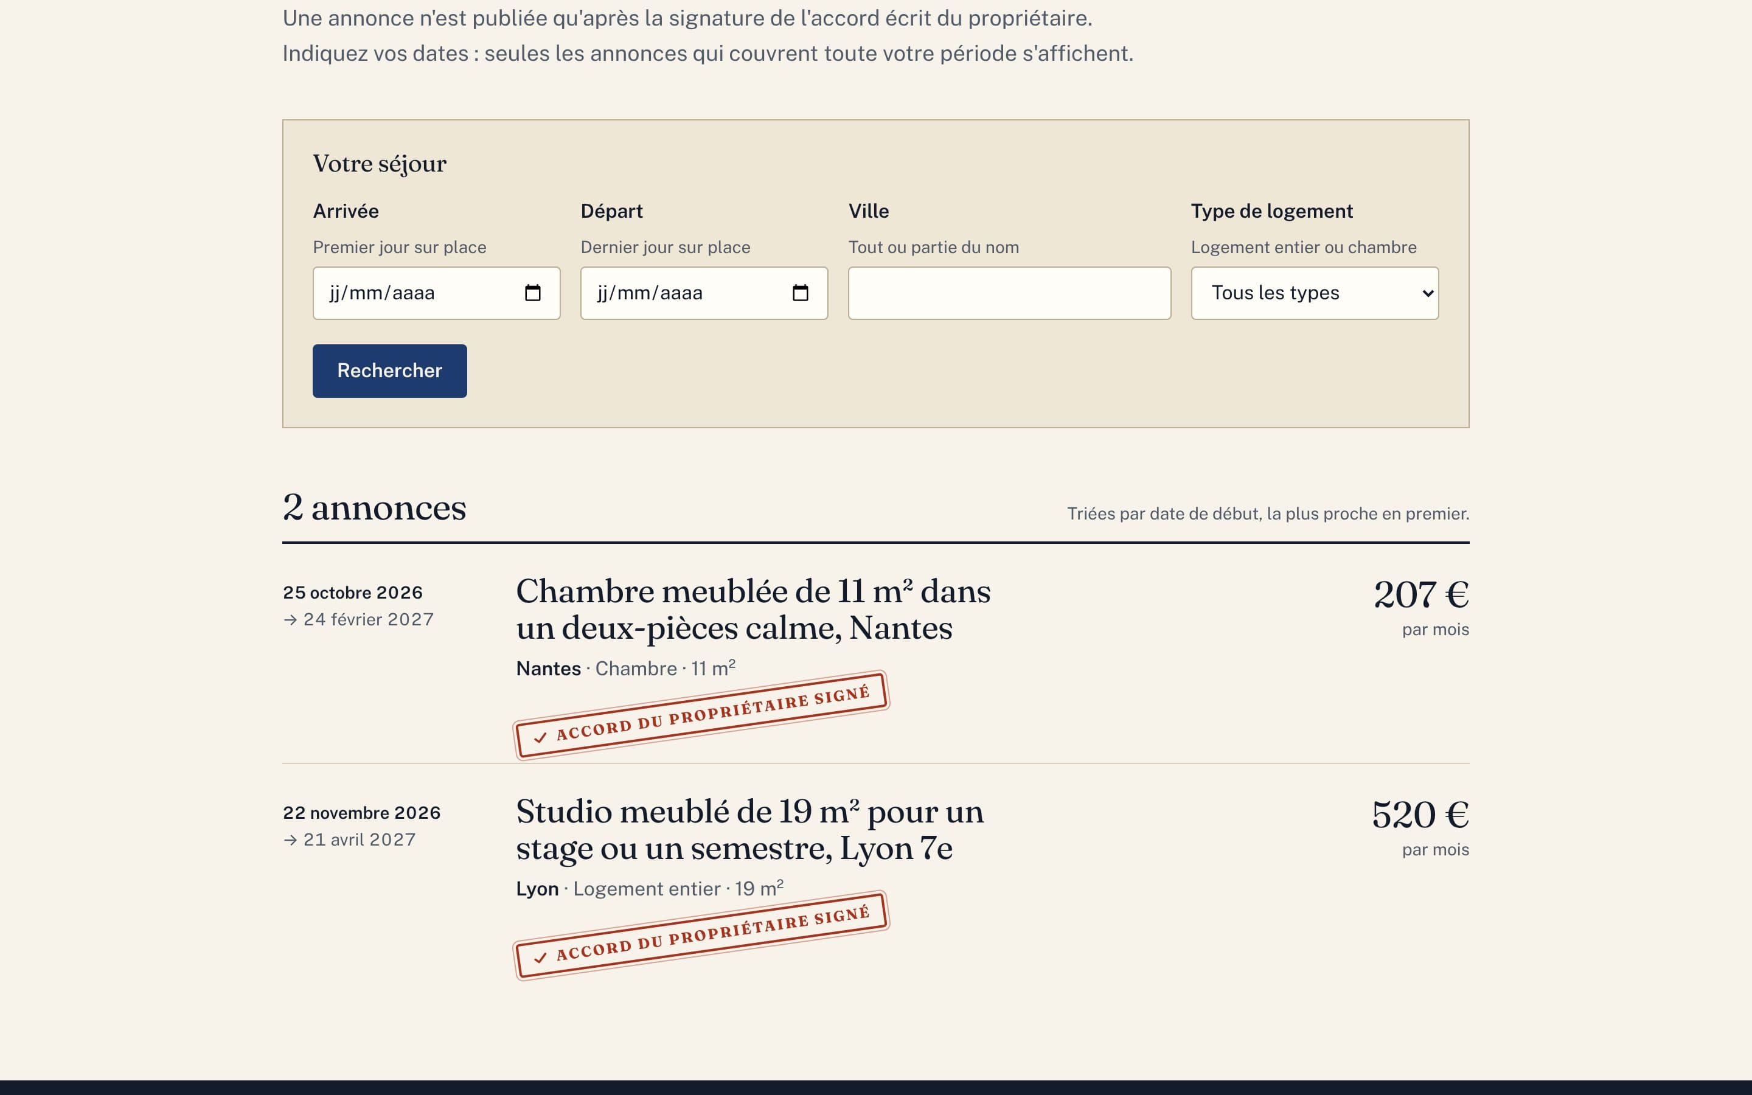Click 'Lyon · Logement entier · 19 m²' details
1752x1095 pixels.
click(650, 888)
